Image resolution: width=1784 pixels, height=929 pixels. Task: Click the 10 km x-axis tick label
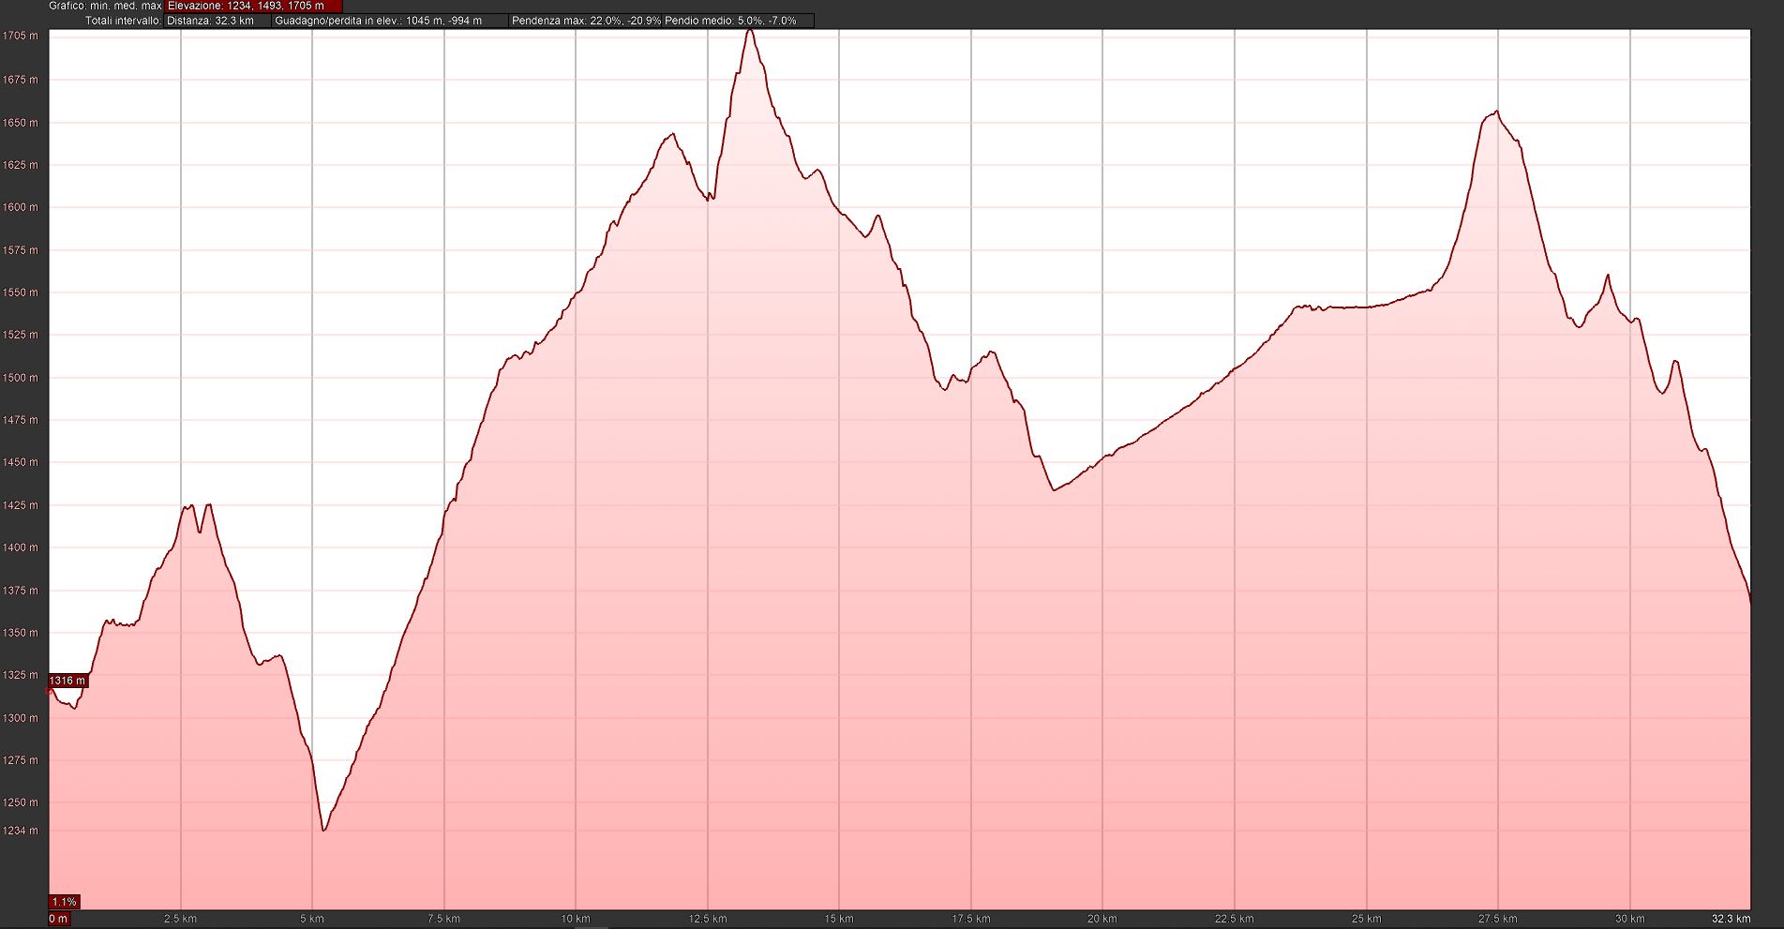click(x=575, y=919)
